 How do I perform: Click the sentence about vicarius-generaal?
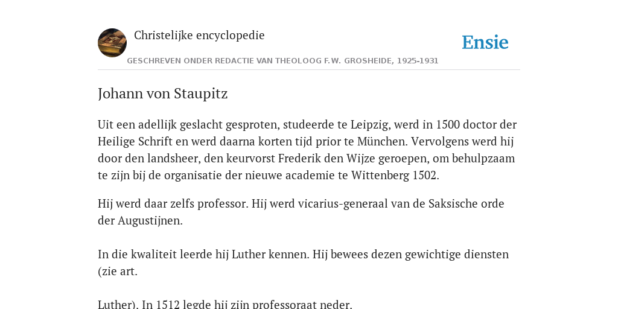(x=378, y=204)
